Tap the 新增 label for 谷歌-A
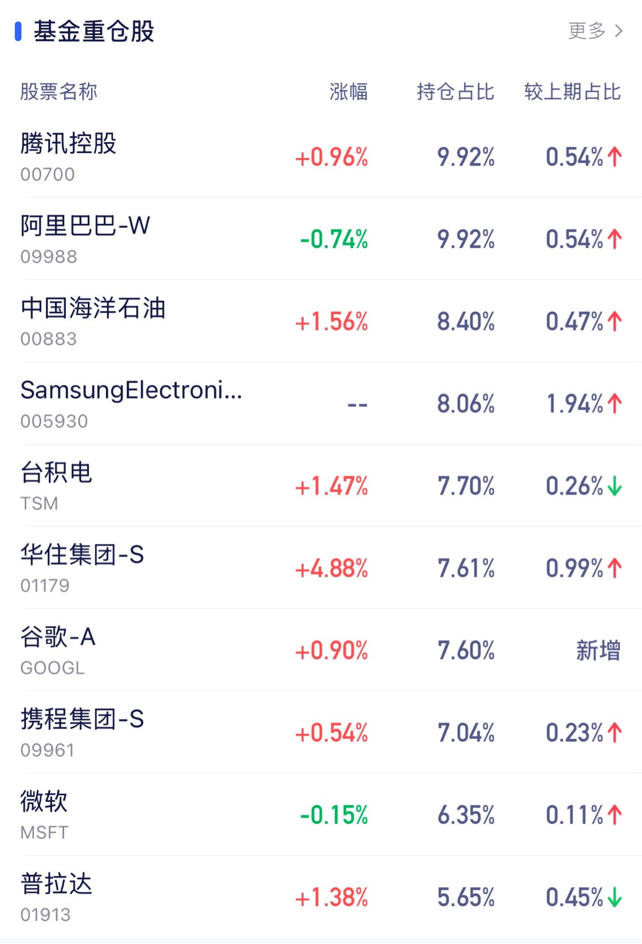The height and width of the screenshot is (944, 642). coord(598,650)
